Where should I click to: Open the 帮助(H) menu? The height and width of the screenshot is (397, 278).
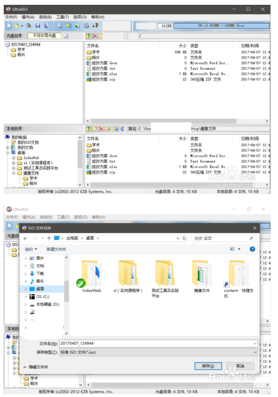[98, 17]
